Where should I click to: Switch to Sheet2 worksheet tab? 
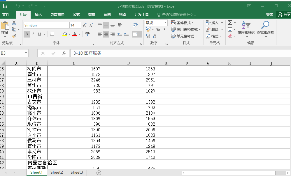(x=57, y=172)
